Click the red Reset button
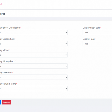 [6, 102]
